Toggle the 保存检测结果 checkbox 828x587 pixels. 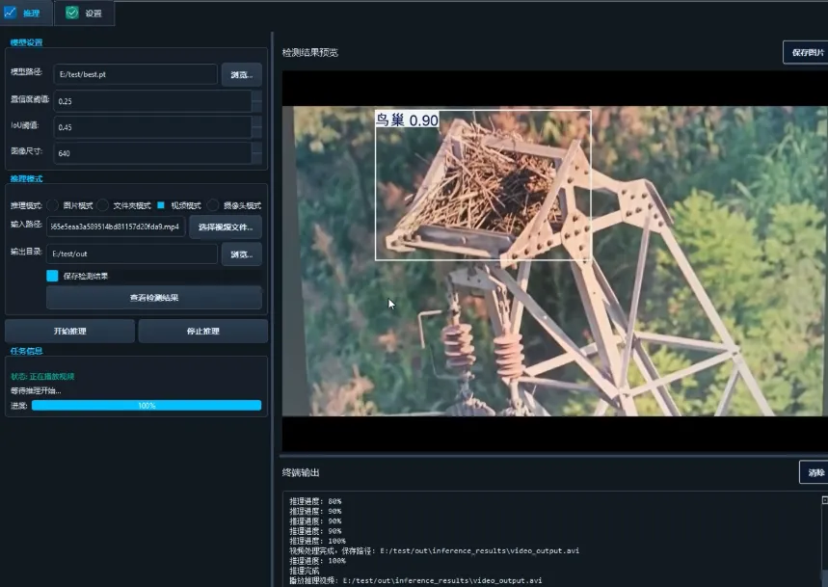pos(52,276)
